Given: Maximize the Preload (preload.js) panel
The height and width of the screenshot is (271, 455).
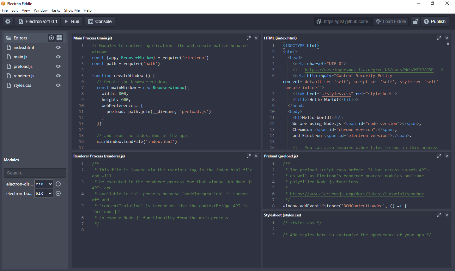Looking at the screenshot, I should coord(439,156).
